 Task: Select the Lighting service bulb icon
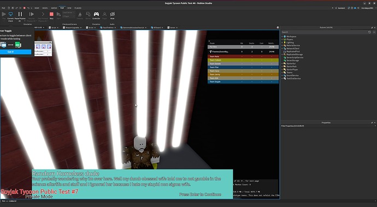point(285,42)
